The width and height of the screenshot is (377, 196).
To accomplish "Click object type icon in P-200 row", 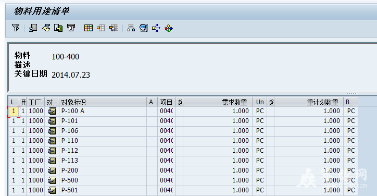I will click(52, 170).
